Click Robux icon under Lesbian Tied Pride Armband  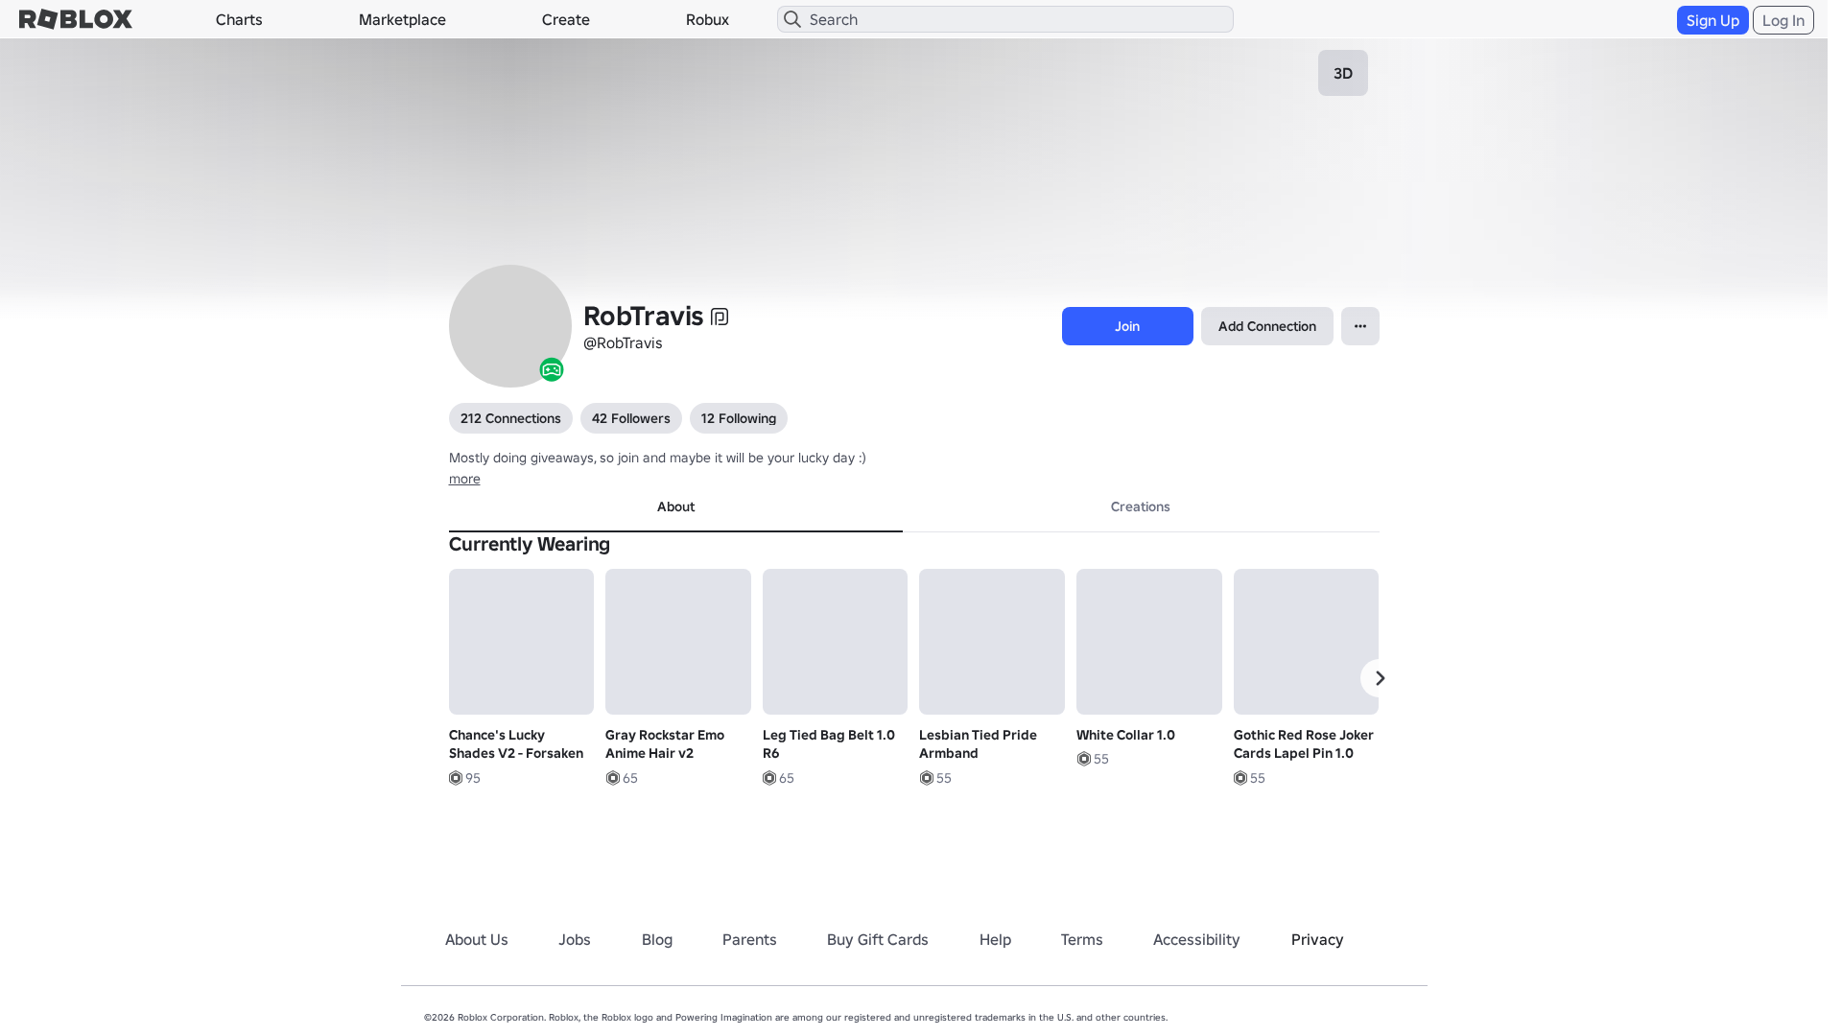coord(926,778)
